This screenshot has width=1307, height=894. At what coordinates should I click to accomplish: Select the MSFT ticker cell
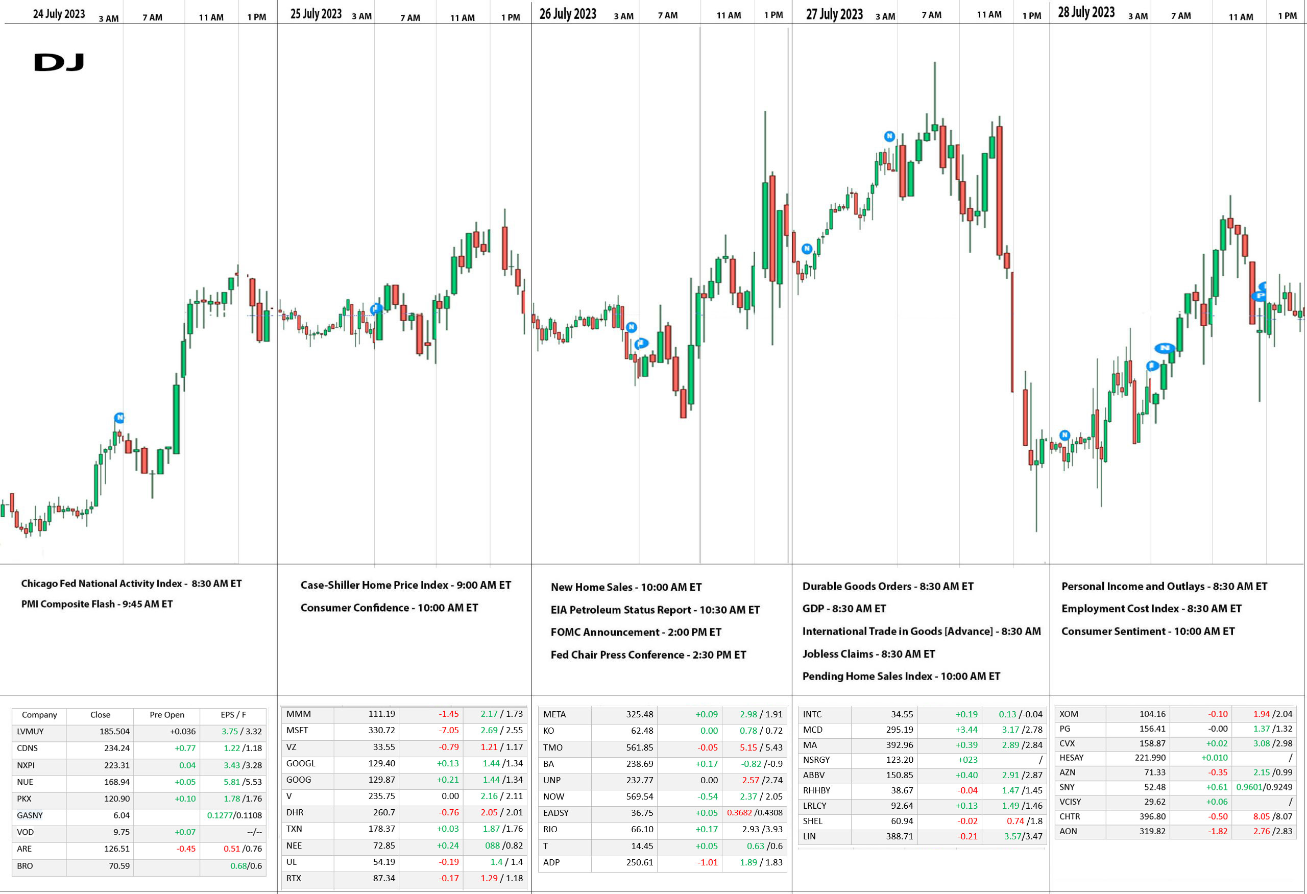tap(308, 731)
